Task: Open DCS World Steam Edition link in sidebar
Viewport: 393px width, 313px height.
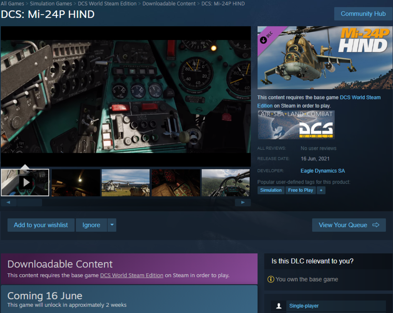Action: point(319,101)
